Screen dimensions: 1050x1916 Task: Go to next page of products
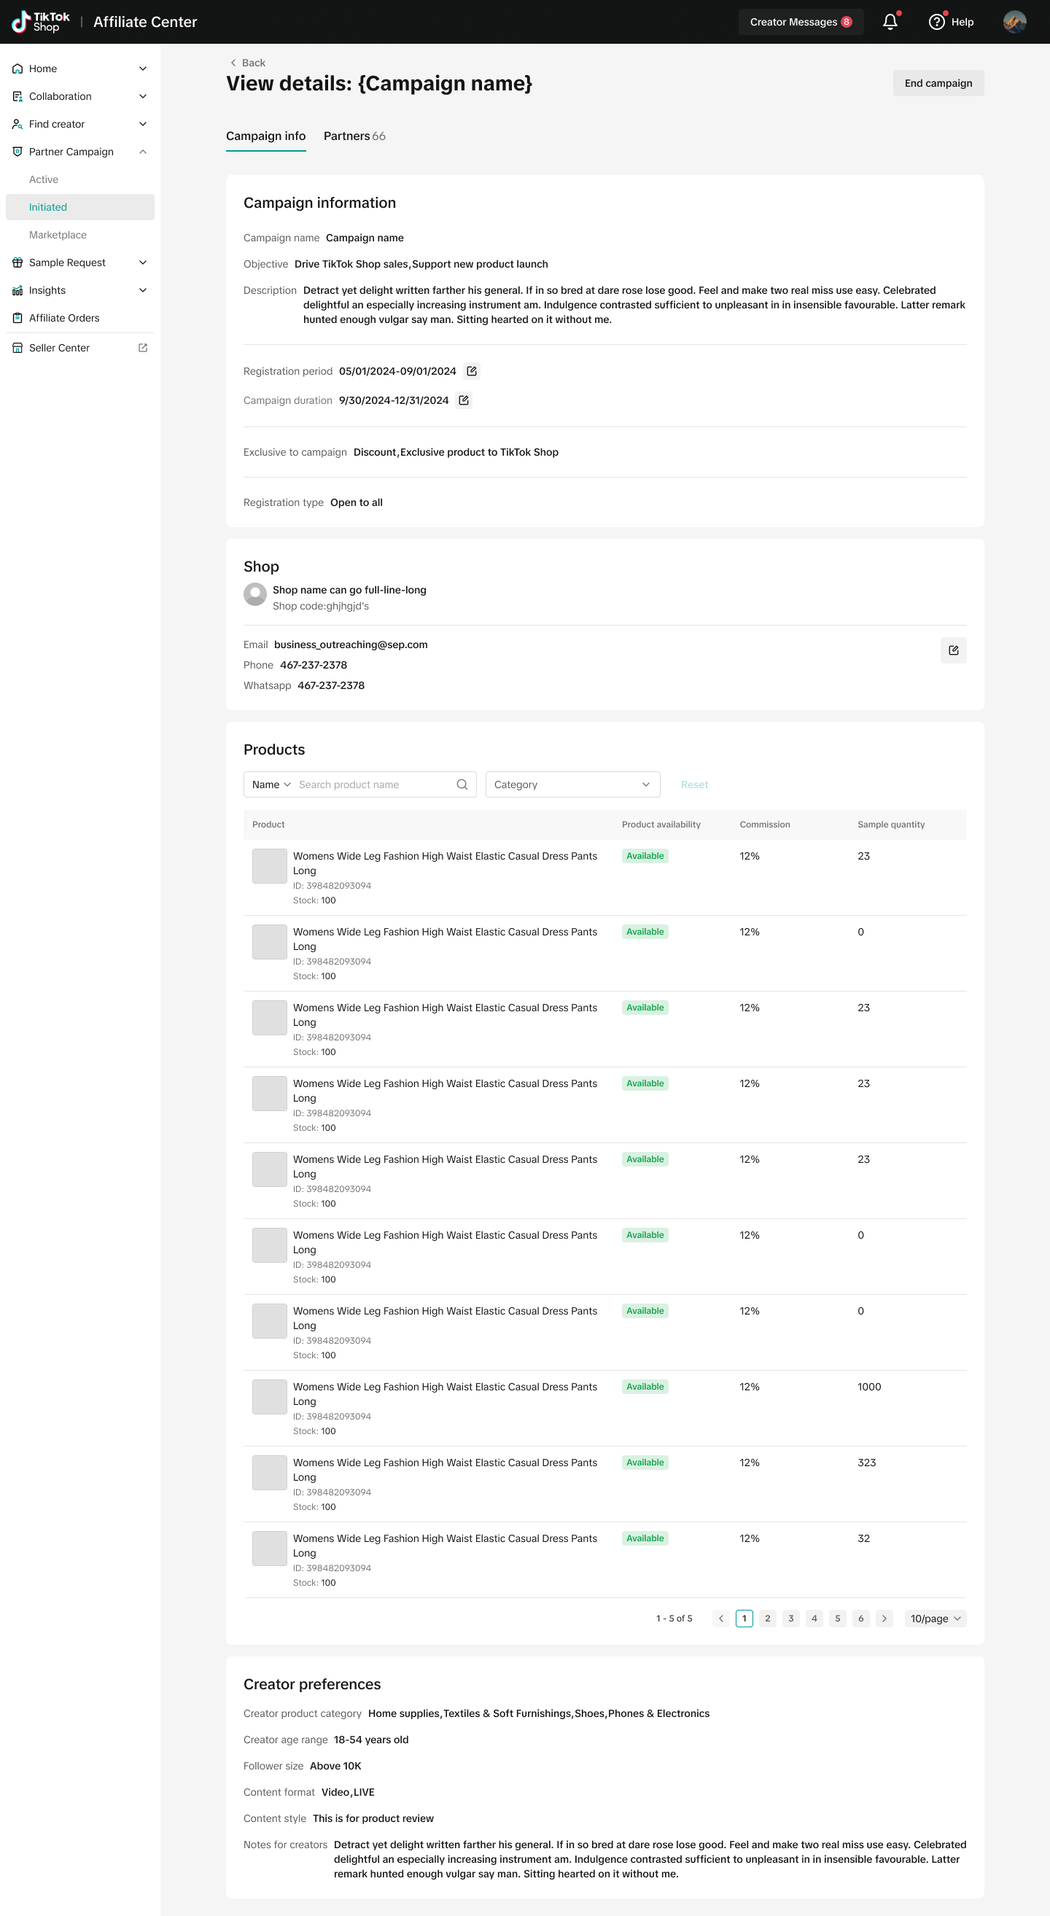[x=884, y=1619]
